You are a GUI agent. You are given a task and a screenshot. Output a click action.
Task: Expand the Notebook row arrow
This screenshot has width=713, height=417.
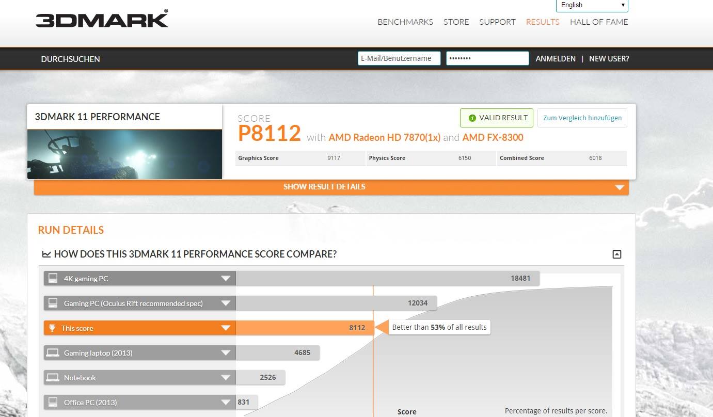click(226, 378)
